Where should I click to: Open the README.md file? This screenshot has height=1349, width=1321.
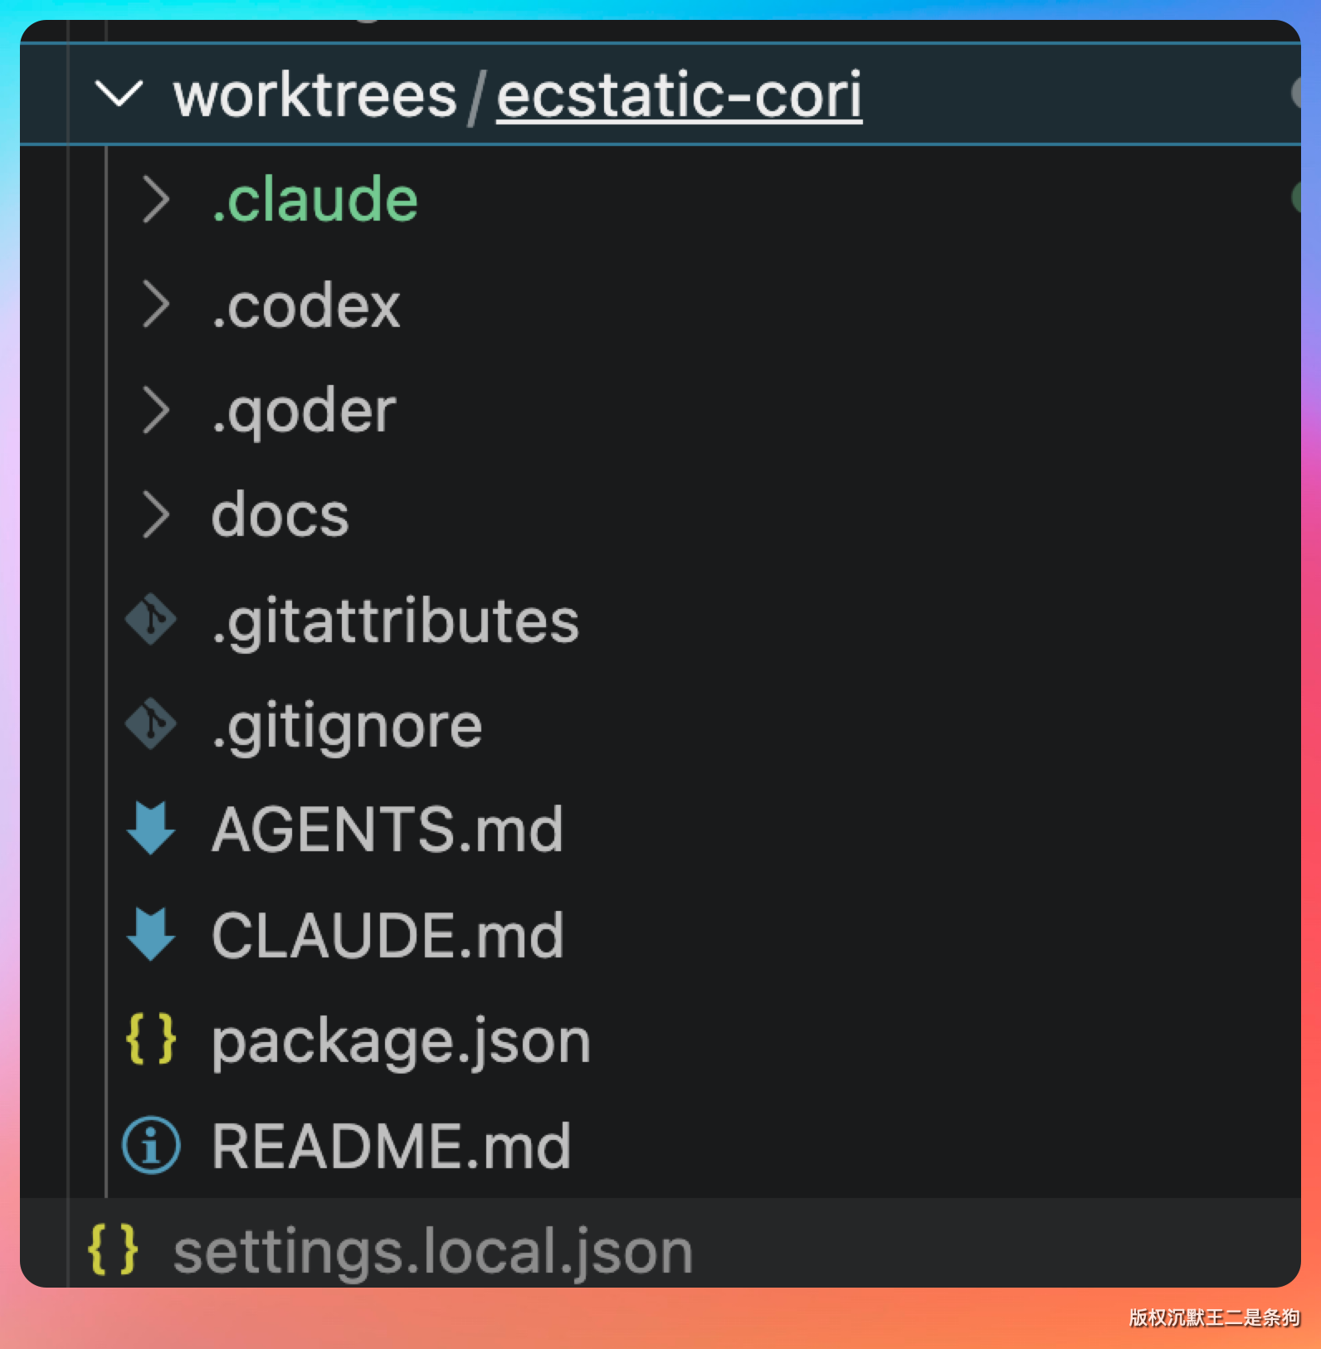[x=391, y=1147]
